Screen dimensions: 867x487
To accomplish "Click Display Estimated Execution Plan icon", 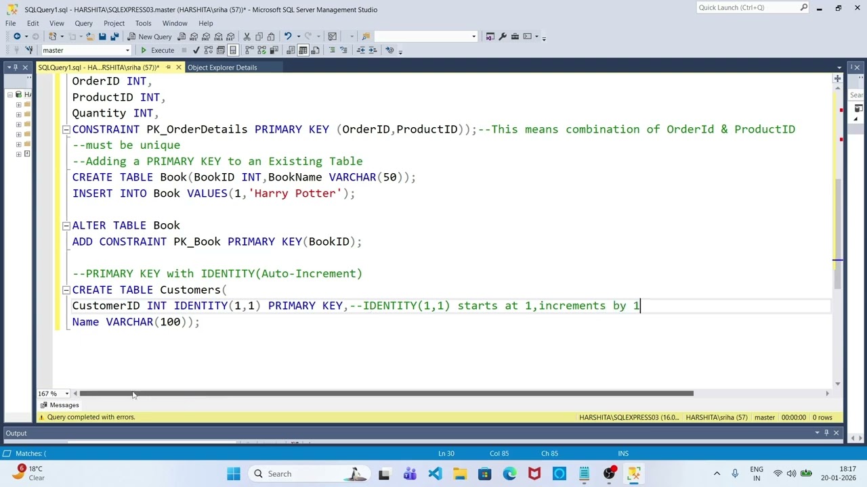I will pyautogui.click(x=208, y=50).
